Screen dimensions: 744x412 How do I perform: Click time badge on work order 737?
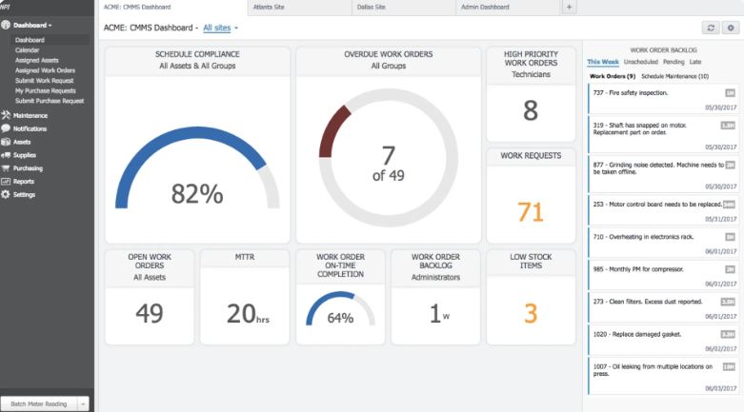pos(730,93)
